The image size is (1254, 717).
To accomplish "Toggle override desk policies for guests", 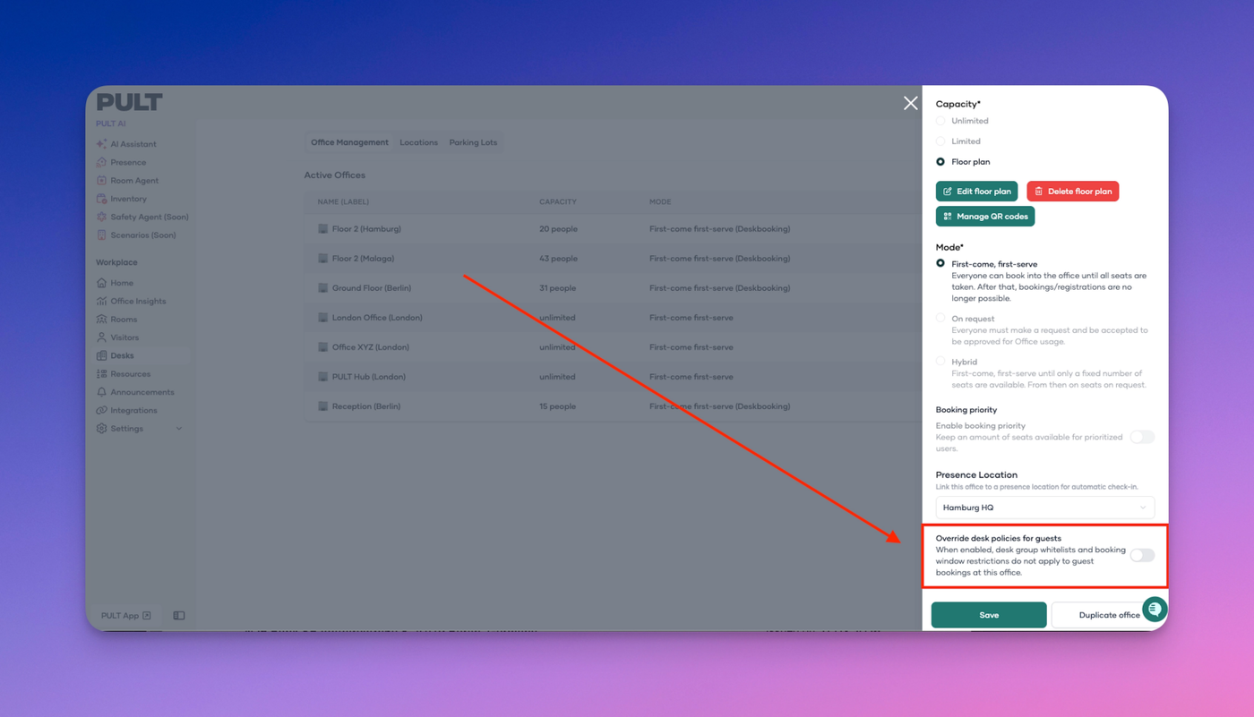I will (1141, 556).
